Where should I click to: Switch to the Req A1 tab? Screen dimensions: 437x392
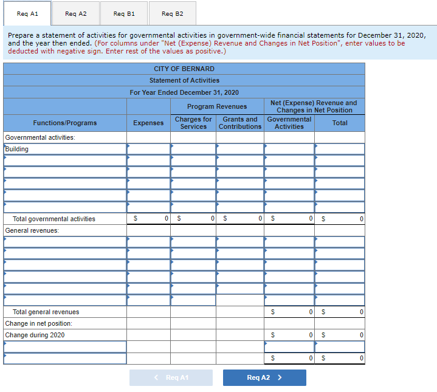click(27, 13)
